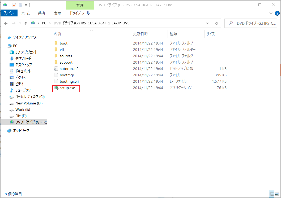This screenshot has width=281, height=198.
Task: Open the ドライブ ツール ribbon tab
Action: coord(80,13)
